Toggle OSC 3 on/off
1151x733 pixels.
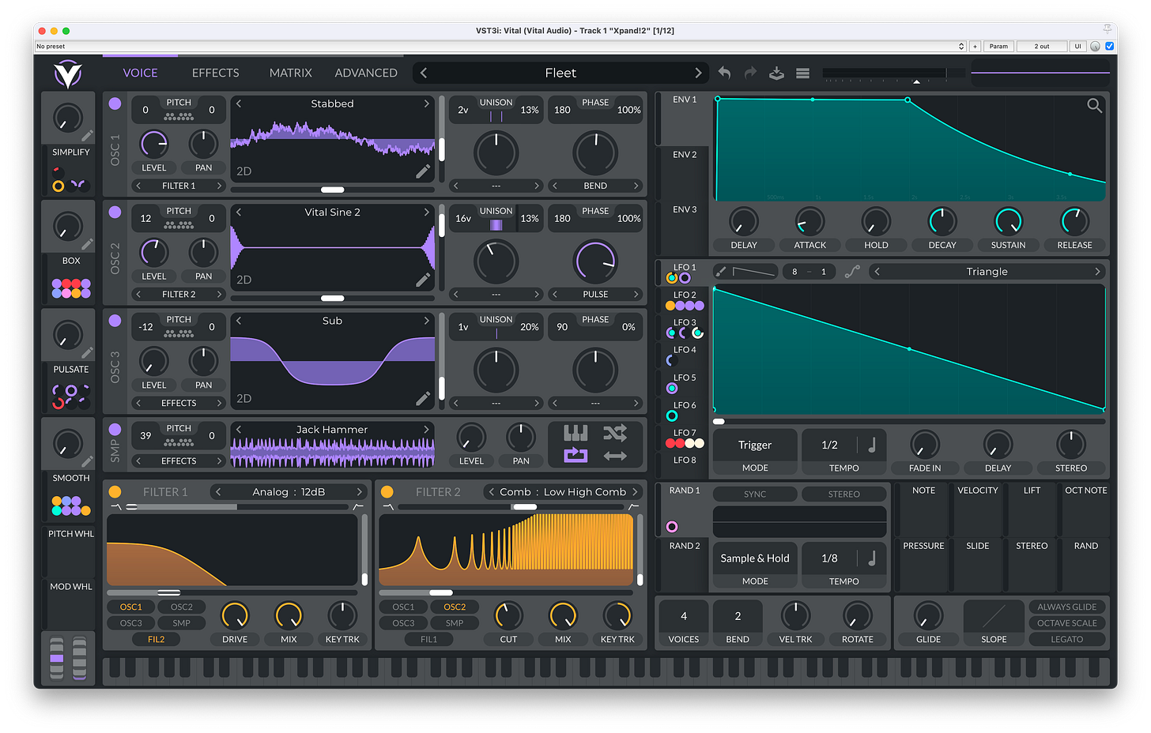[x=115, y=321]
